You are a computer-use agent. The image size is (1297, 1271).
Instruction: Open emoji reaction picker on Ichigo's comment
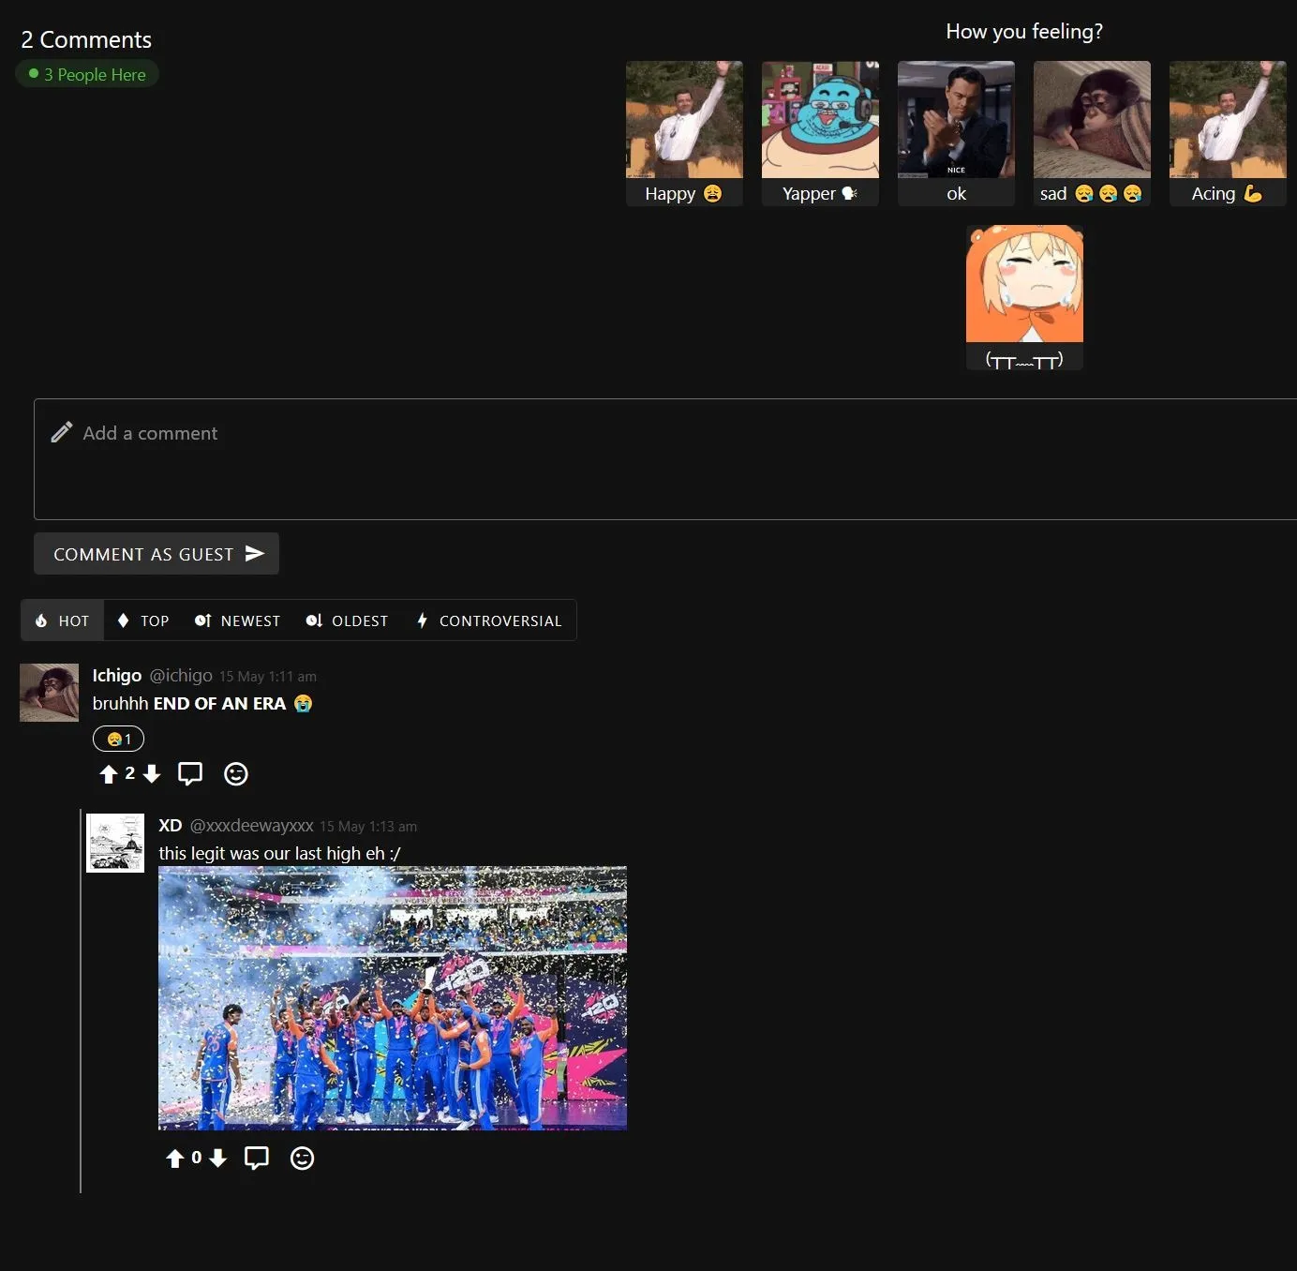235,773
